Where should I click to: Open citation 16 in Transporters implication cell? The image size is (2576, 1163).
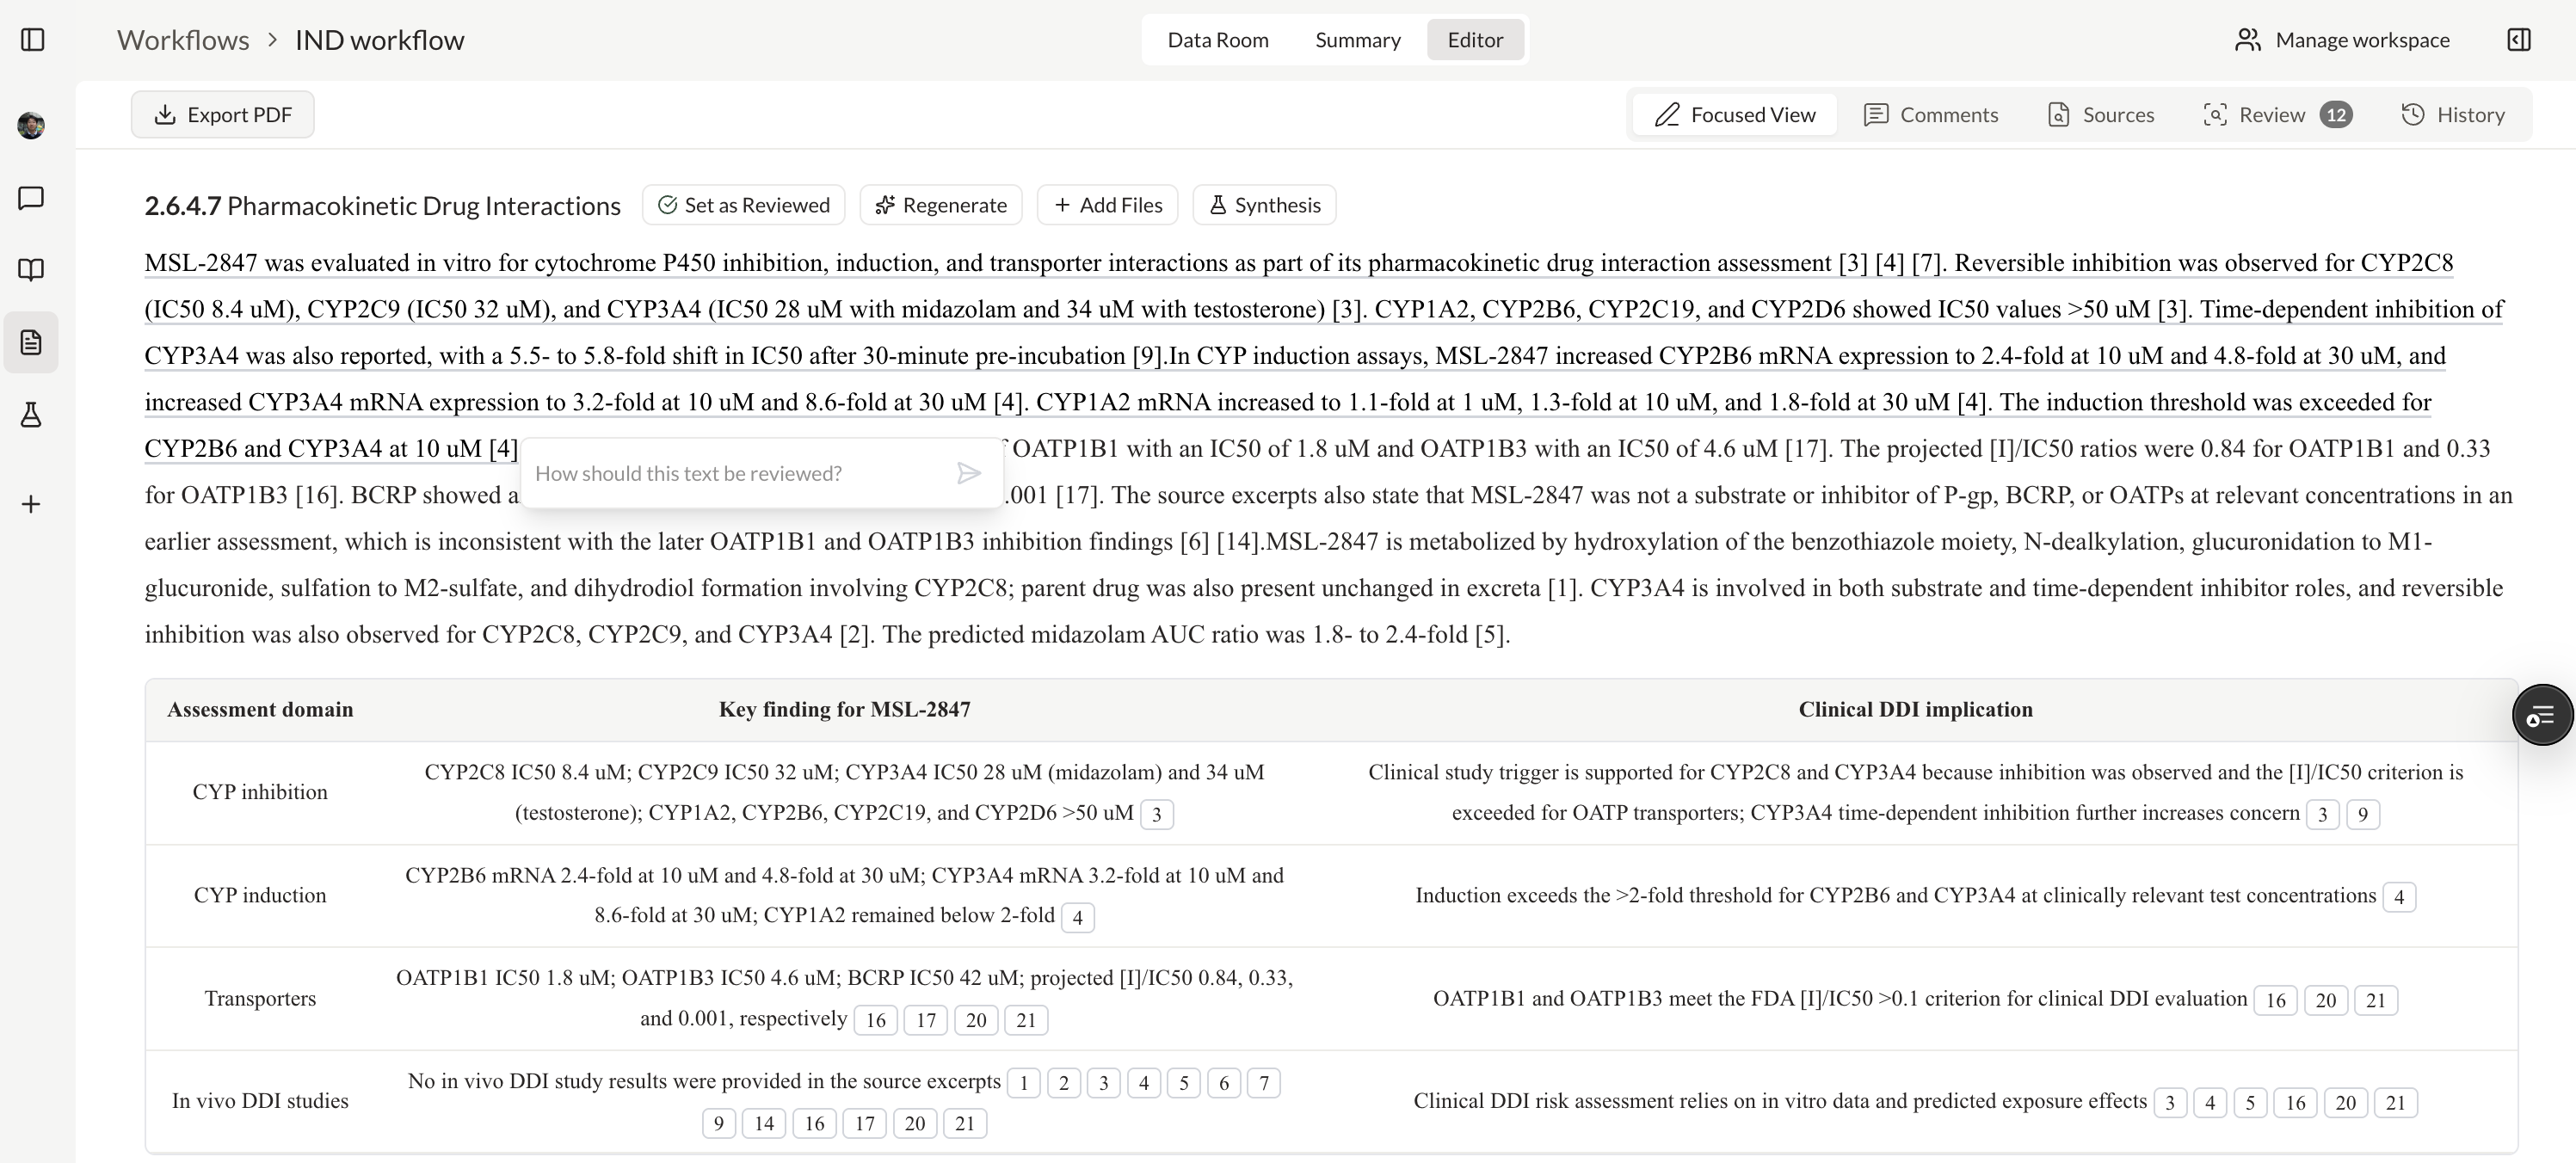point(2276,1000)
